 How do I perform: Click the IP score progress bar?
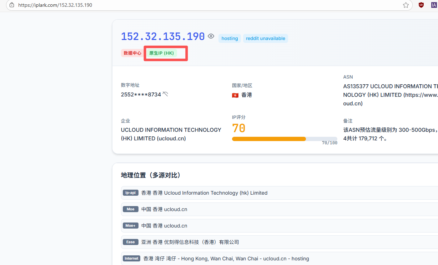coord(284,139)
